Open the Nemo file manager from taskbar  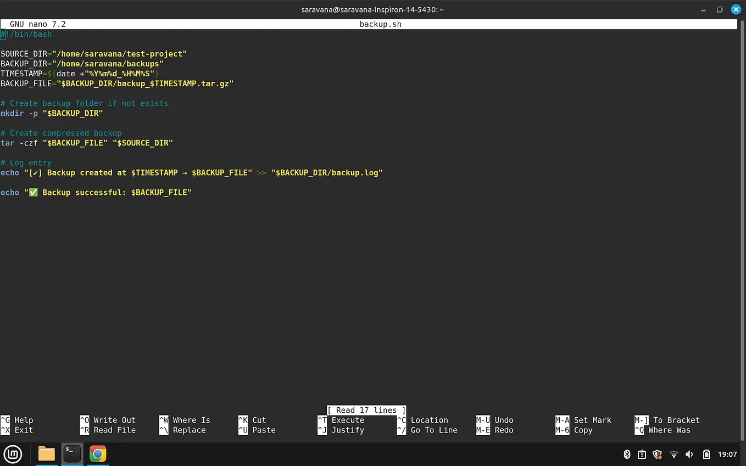(46, 454)
